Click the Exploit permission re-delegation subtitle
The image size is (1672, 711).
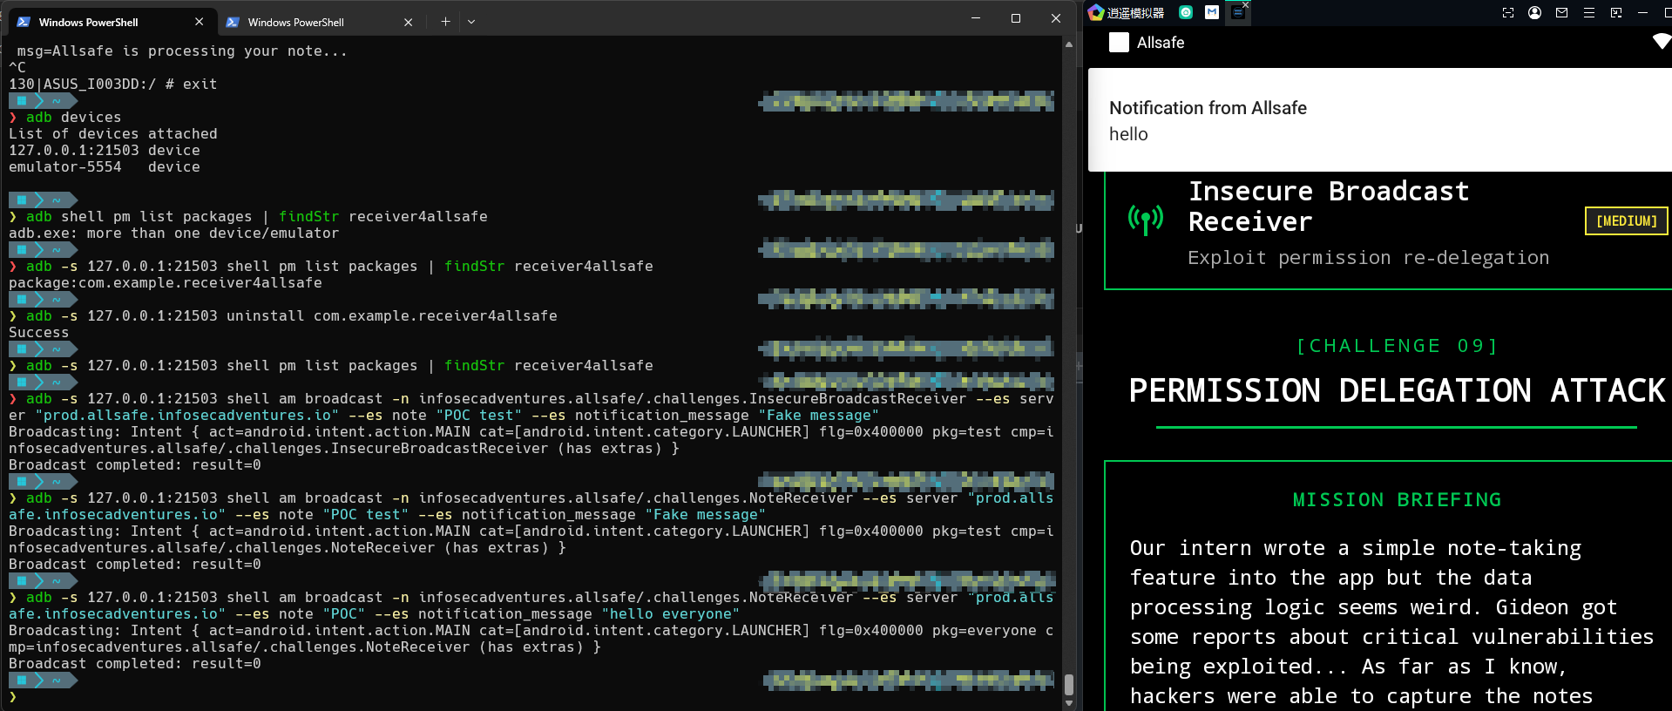(1368, 258)
